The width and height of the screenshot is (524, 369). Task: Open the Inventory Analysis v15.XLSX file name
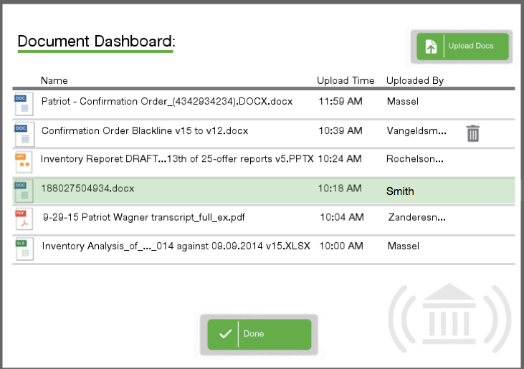[x=176, y=246]
